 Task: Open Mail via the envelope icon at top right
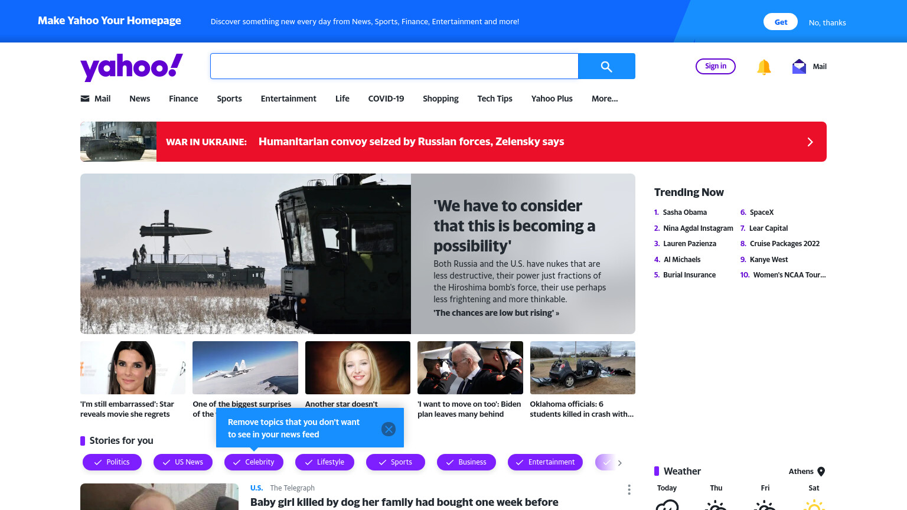point(799,67)
